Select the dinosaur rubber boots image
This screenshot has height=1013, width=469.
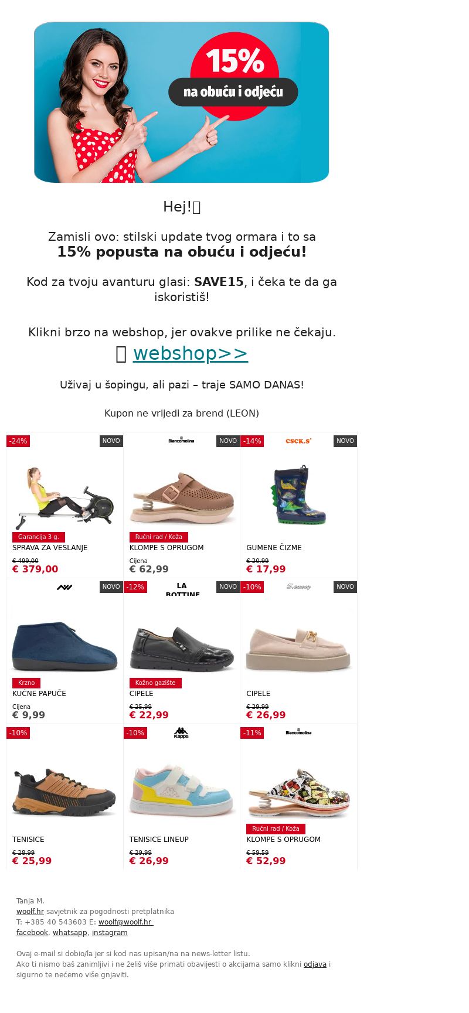pos(298,495)
